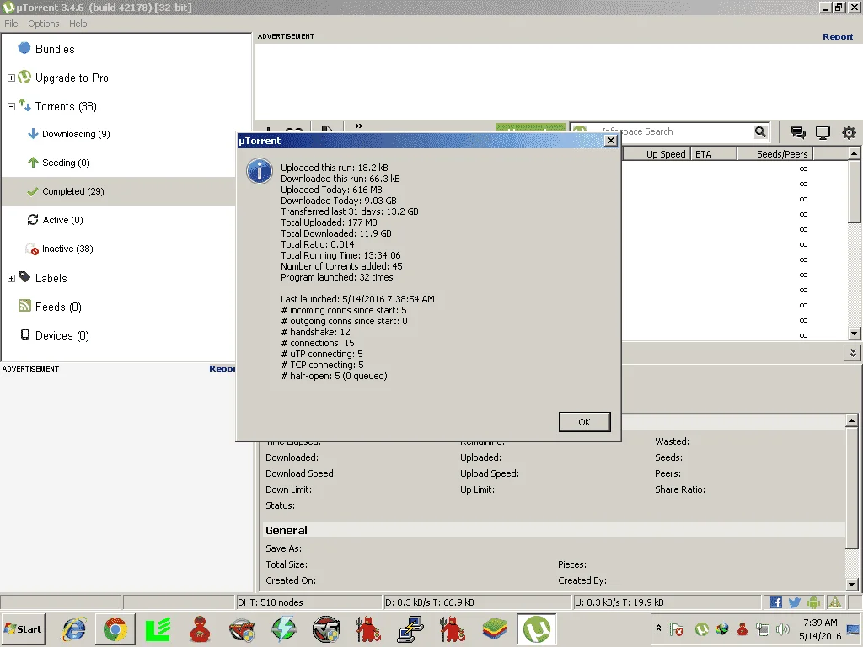Screen dimensions: 863x647
Task: Click detail pane scrollbar up arrow
Action: [x=851, y=421]
